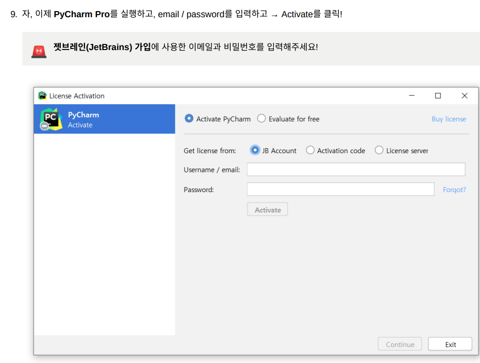
Task: Click the bold 'PyCharm Pro' text
Action: [82, 14]
